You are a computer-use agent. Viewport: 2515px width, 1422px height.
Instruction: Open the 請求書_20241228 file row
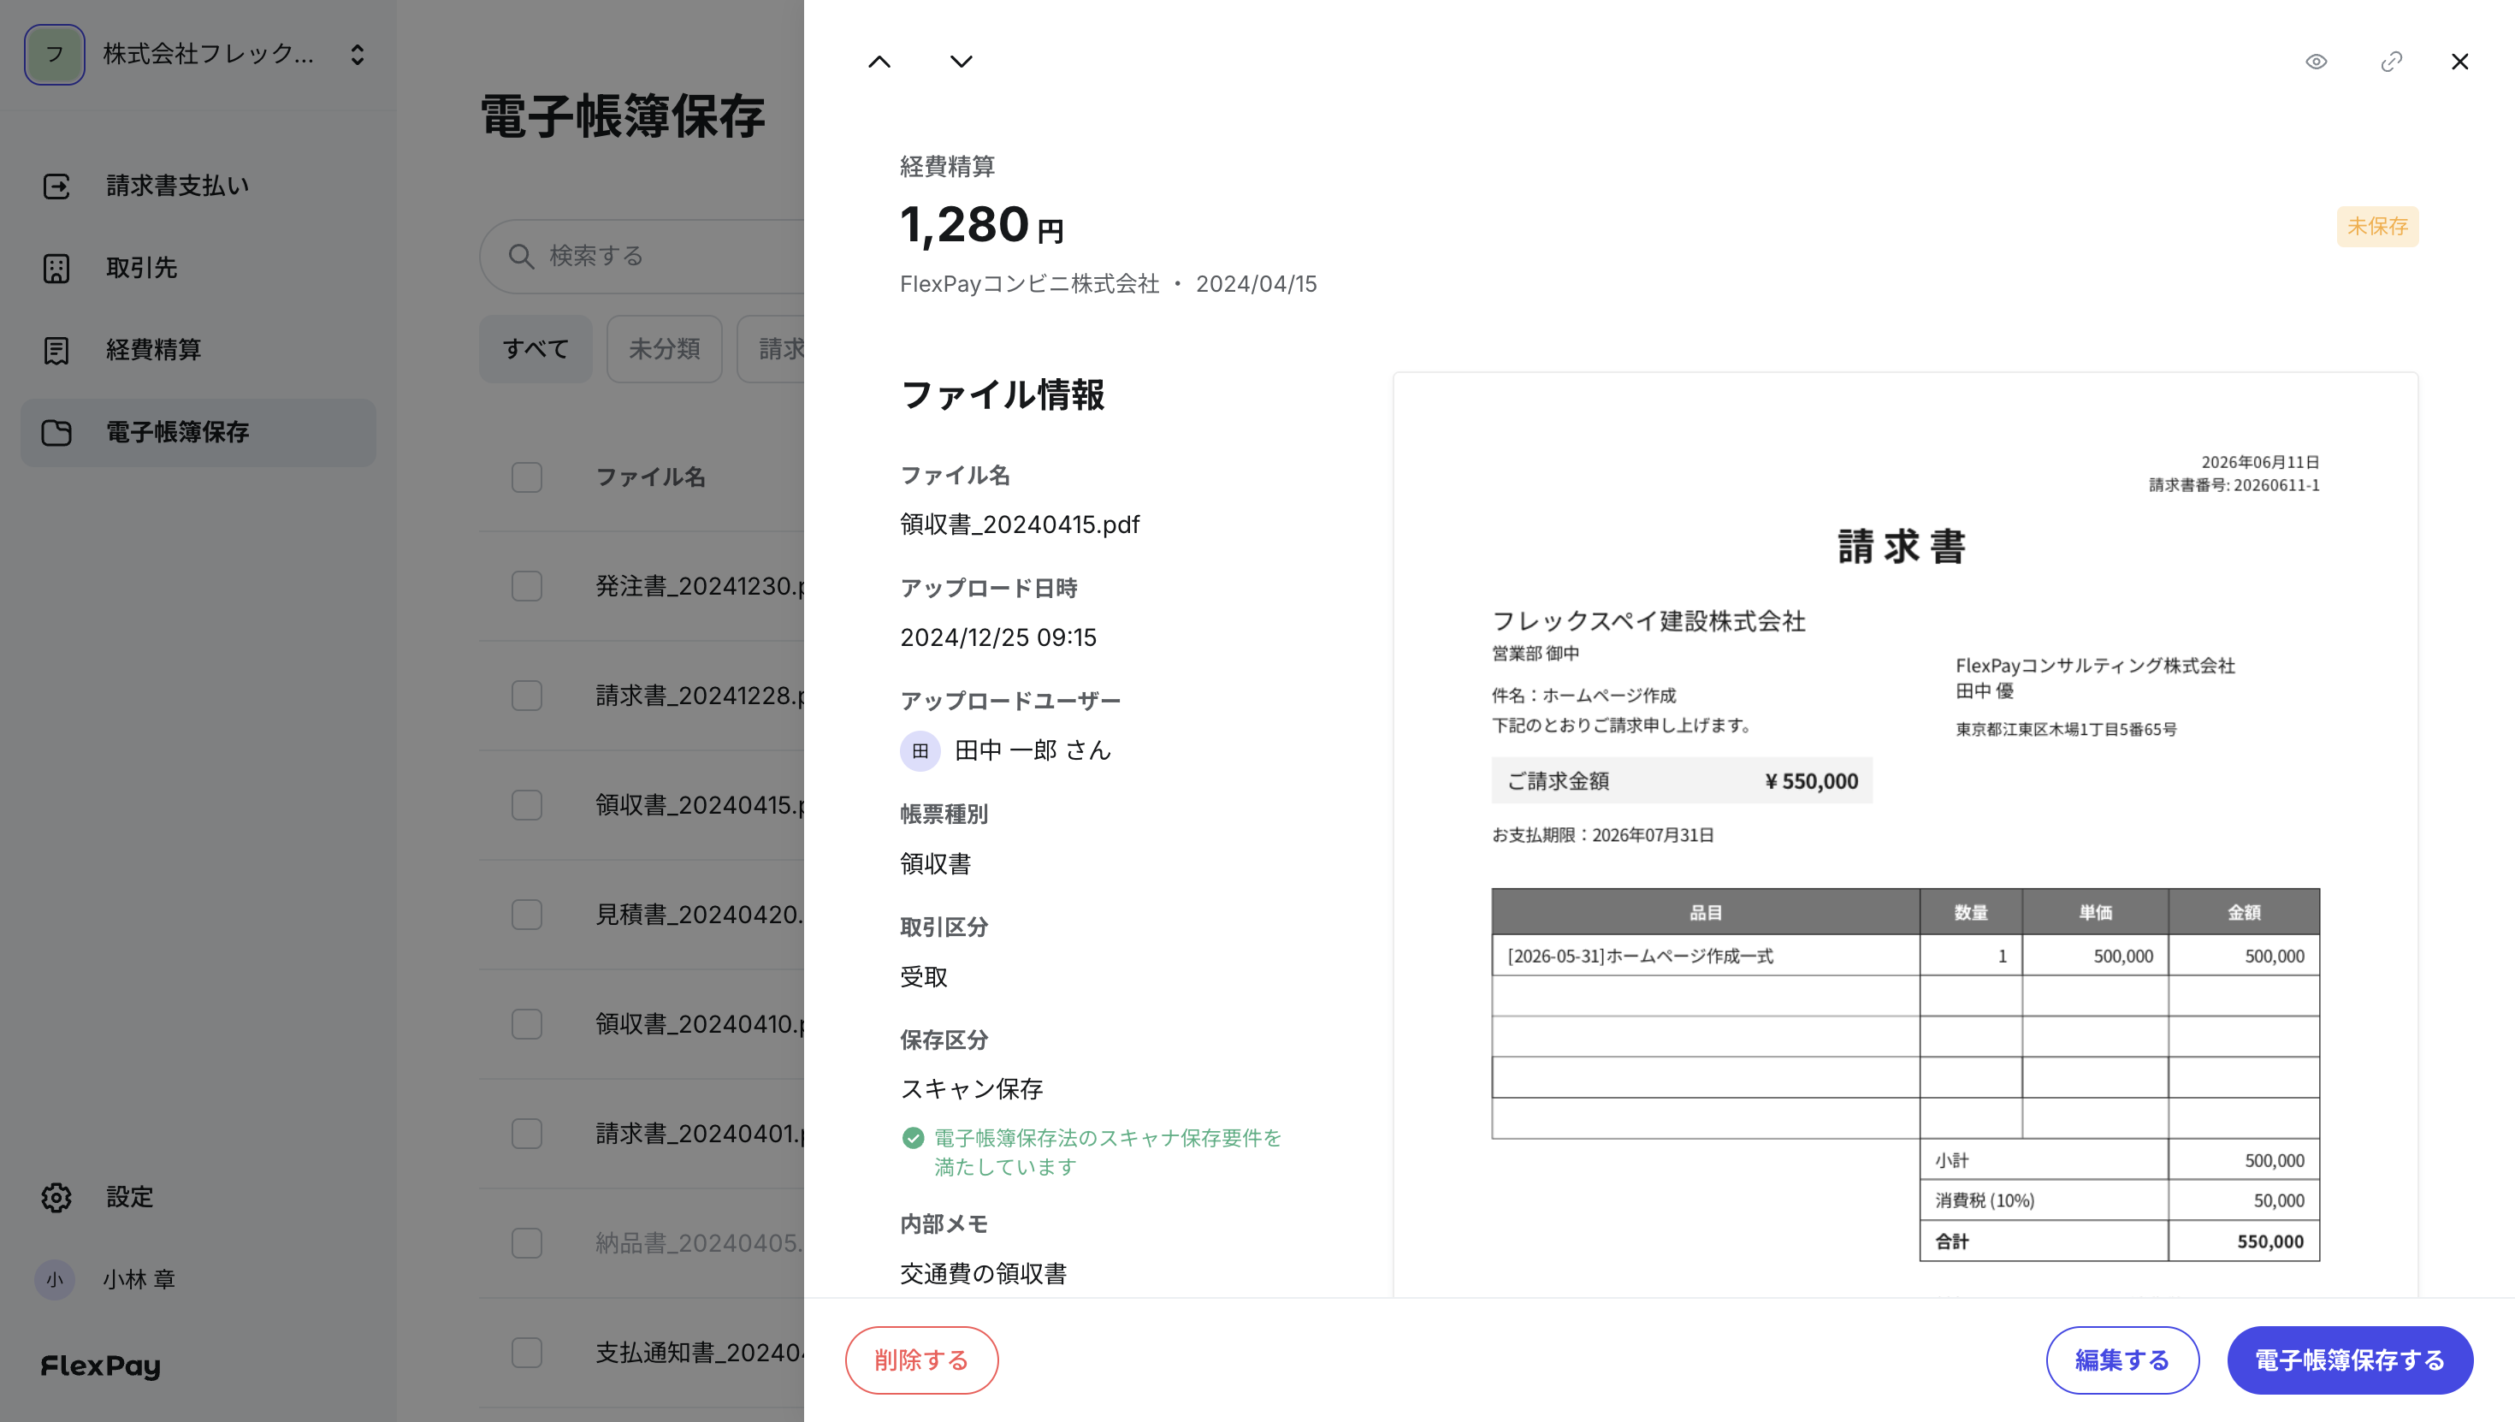coord(642,696)
